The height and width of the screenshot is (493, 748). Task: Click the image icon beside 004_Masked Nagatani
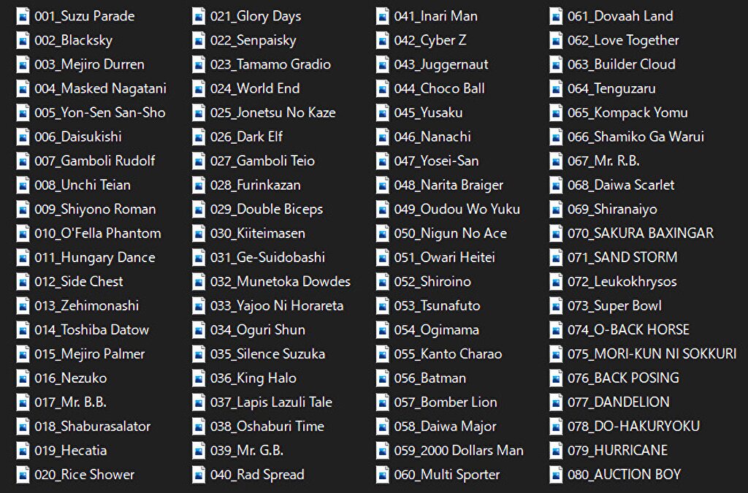[x=23, y=89]
